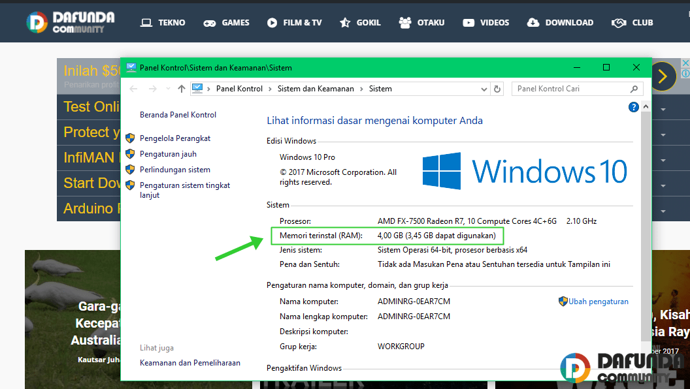The height and width of the screenshot is (389, 690).
Task: Click Ubah pengaturan link
Action: [598, 302]
